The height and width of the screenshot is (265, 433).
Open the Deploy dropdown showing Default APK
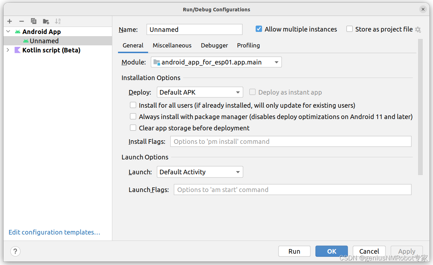click(x=237, y=92)
